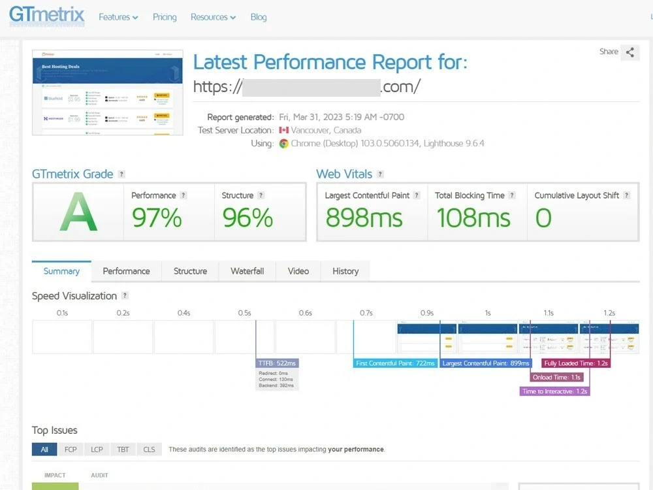Click the Chrome browser icon
653x490 pixels.
tap(283, 144)
